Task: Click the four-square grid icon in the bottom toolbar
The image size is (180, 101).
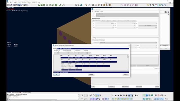Action: [x=124, y=95]
